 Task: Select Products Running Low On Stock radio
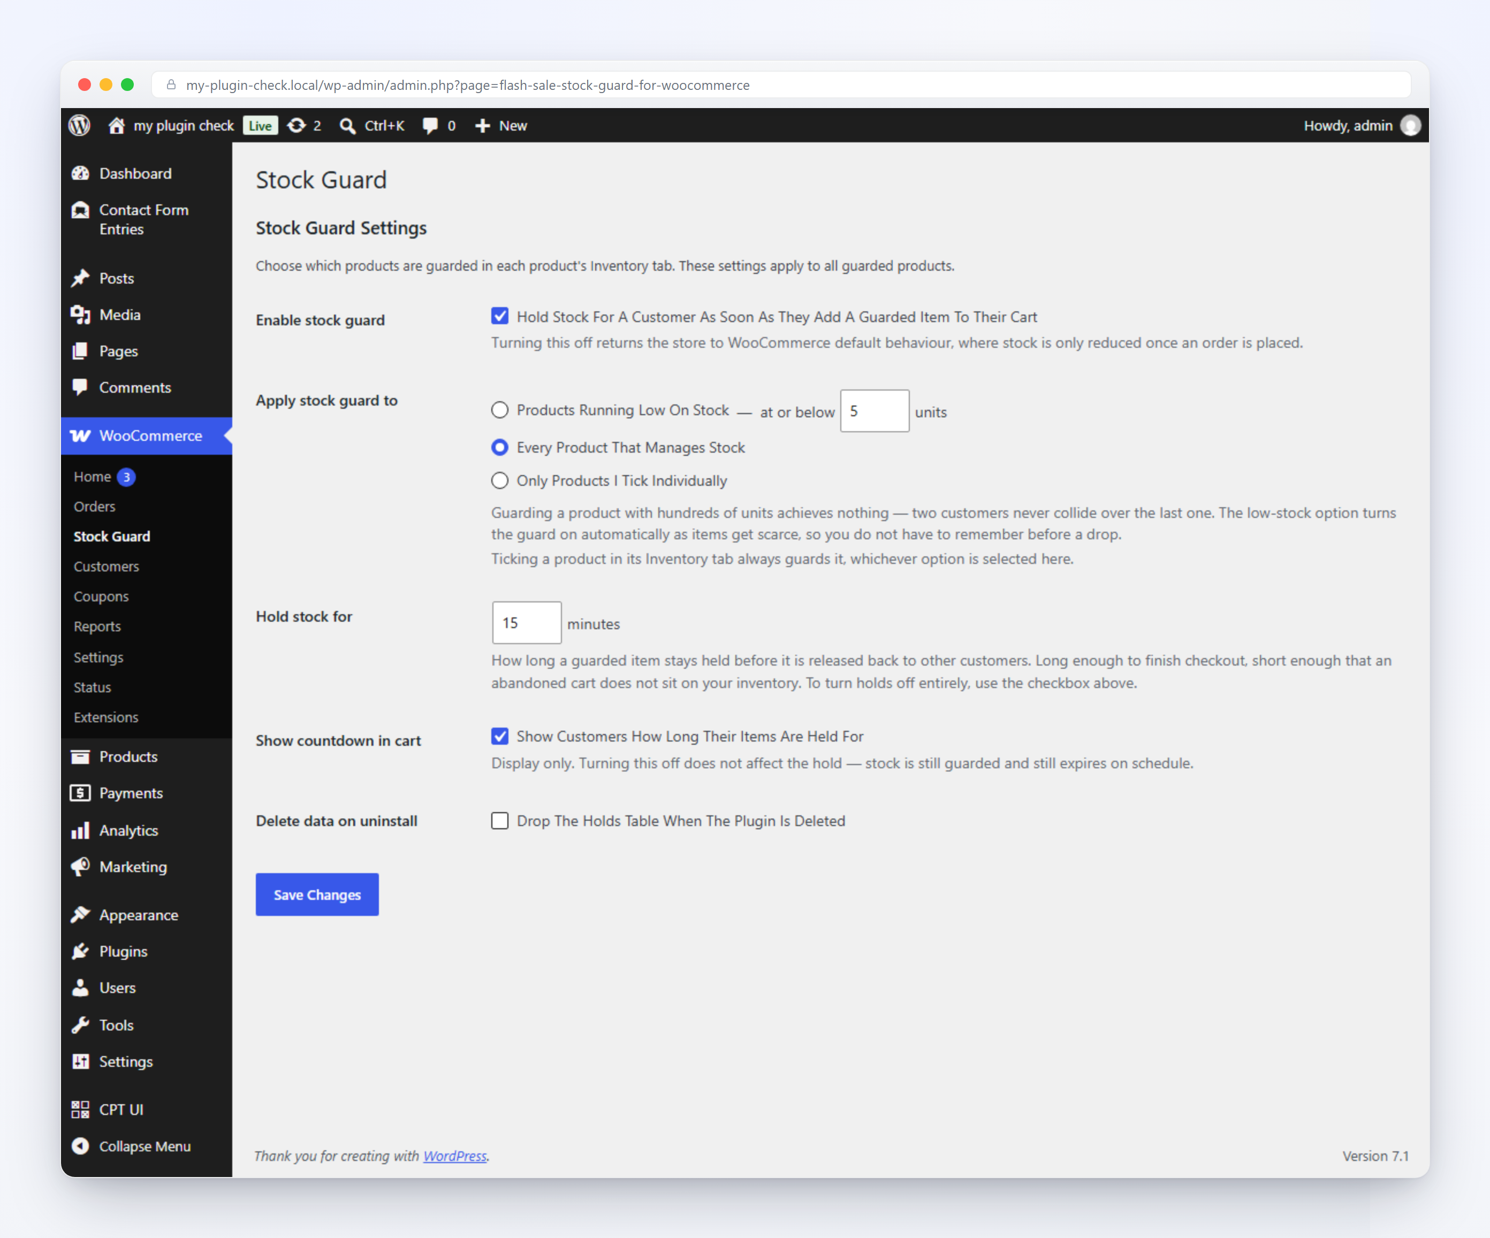[x=499, y=410]
